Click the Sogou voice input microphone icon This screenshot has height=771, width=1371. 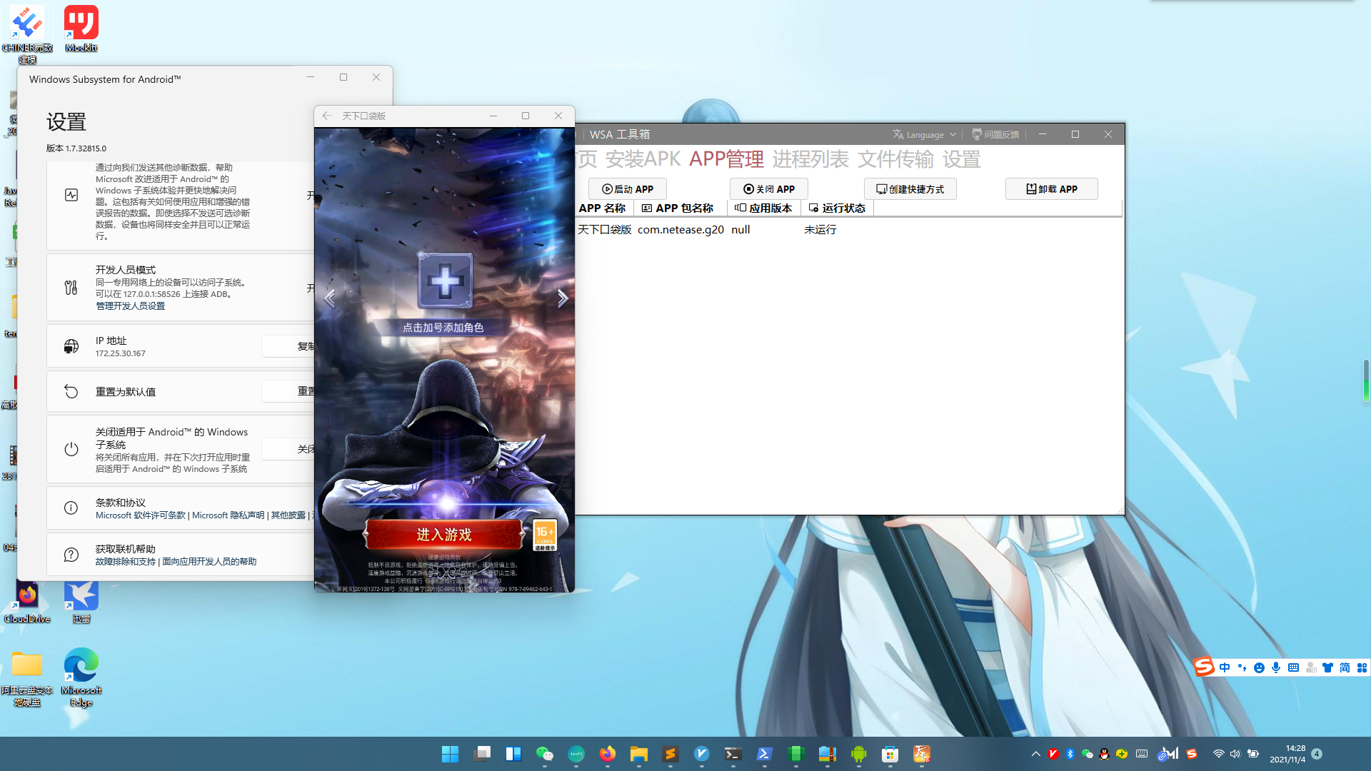point(1276,667)
